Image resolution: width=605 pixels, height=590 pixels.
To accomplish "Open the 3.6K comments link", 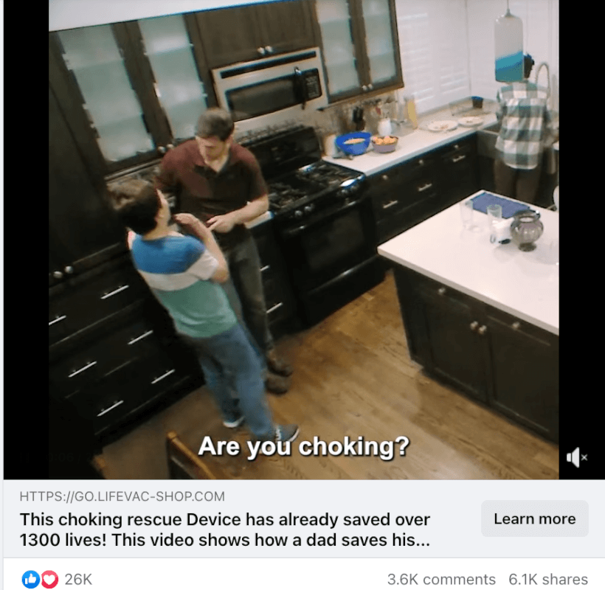I will 441,579.
